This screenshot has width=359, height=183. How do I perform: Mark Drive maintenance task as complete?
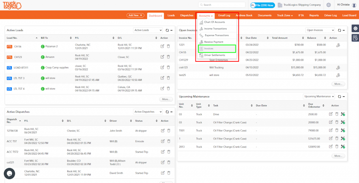click(x=343, y=114)
